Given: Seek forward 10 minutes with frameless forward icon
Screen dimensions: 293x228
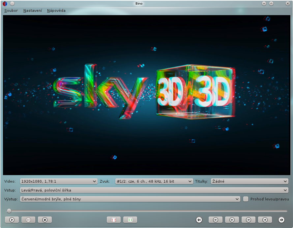Looking at the screenshot, I should coord(281,220).
